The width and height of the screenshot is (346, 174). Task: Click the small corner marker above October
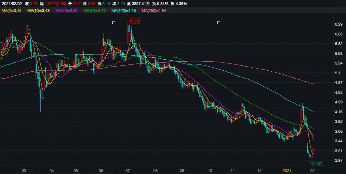pyautogui.click(x=218, y=23)
